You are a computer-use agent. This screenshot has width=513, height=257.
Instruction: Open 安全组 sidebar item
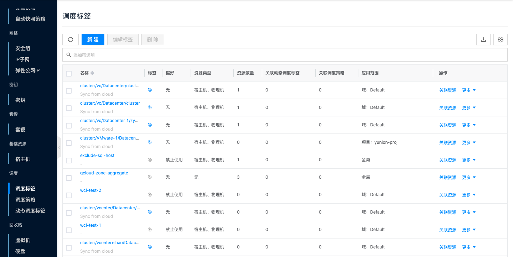[x=23, y=48]
